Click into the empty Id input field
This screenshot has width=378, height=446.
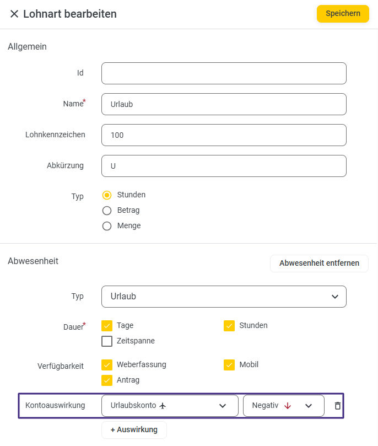[224, 73]
